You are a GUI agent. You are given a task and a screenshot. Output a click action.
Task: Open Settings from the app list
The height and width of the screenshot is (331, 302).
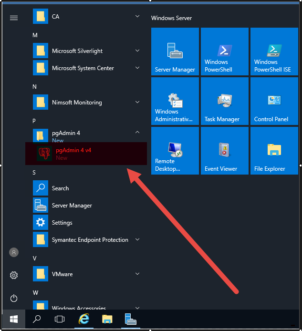click(x=86, y=223)
